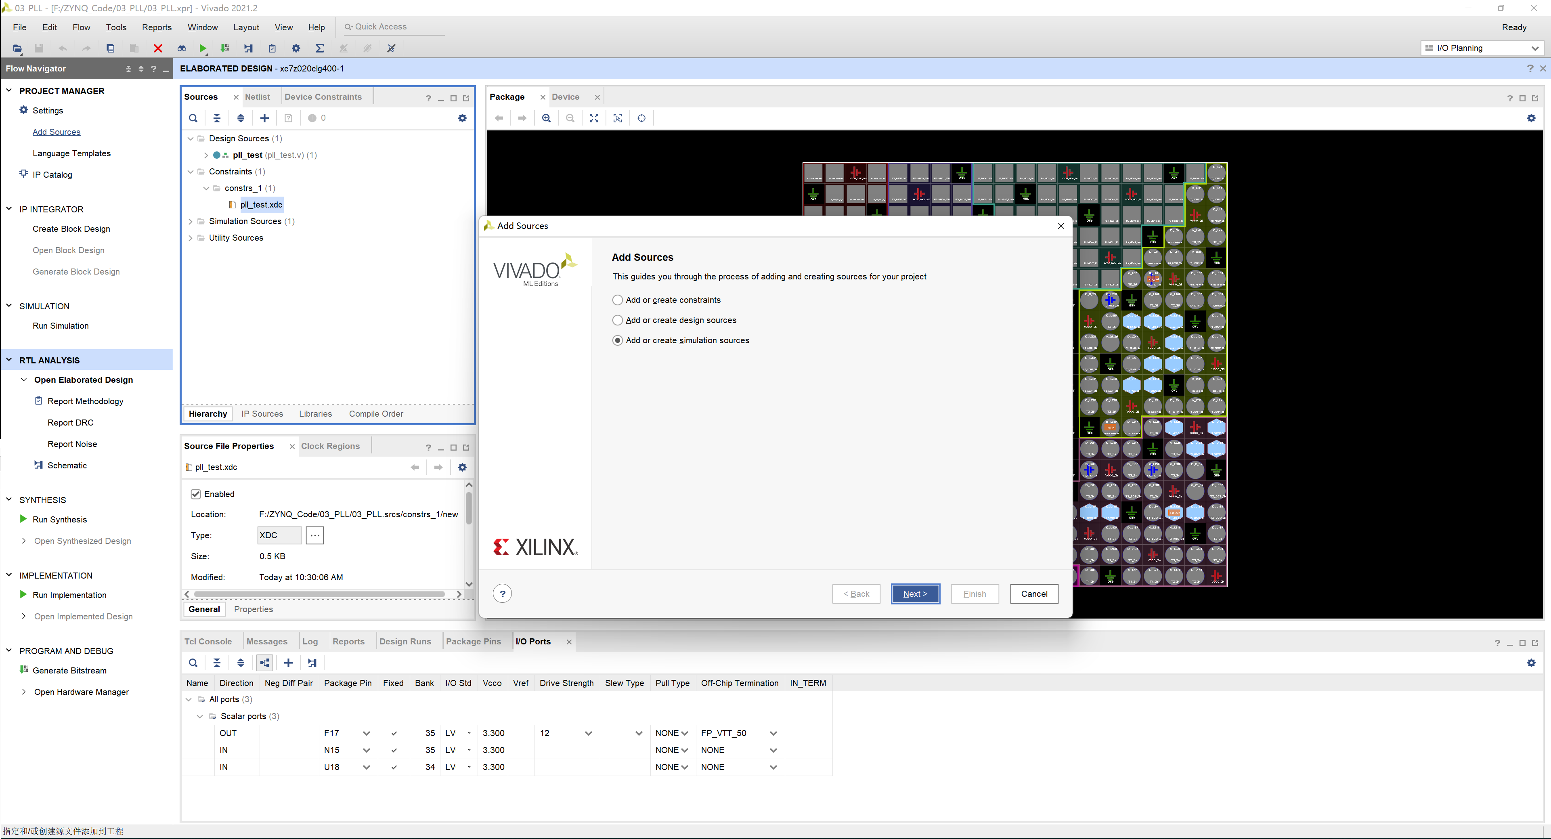Click the search icon in I/O Ports panel

pos(193,662)
